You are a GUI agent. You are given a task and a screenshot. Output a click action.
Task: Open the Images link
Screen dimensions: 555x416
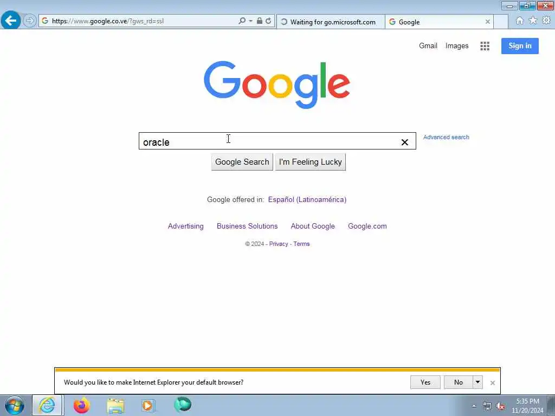click(456, 45)
